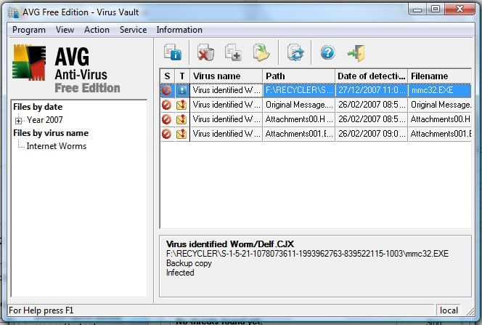Click the AVG app icon in title bar
This screenshot has height=325, width=482.
pos(13,12)
